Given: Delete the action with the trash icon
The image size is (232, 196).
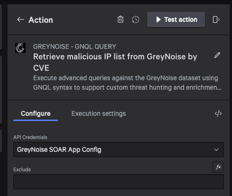Looking at the screenshot, I should pyautogui.click(x=121, y=19).
